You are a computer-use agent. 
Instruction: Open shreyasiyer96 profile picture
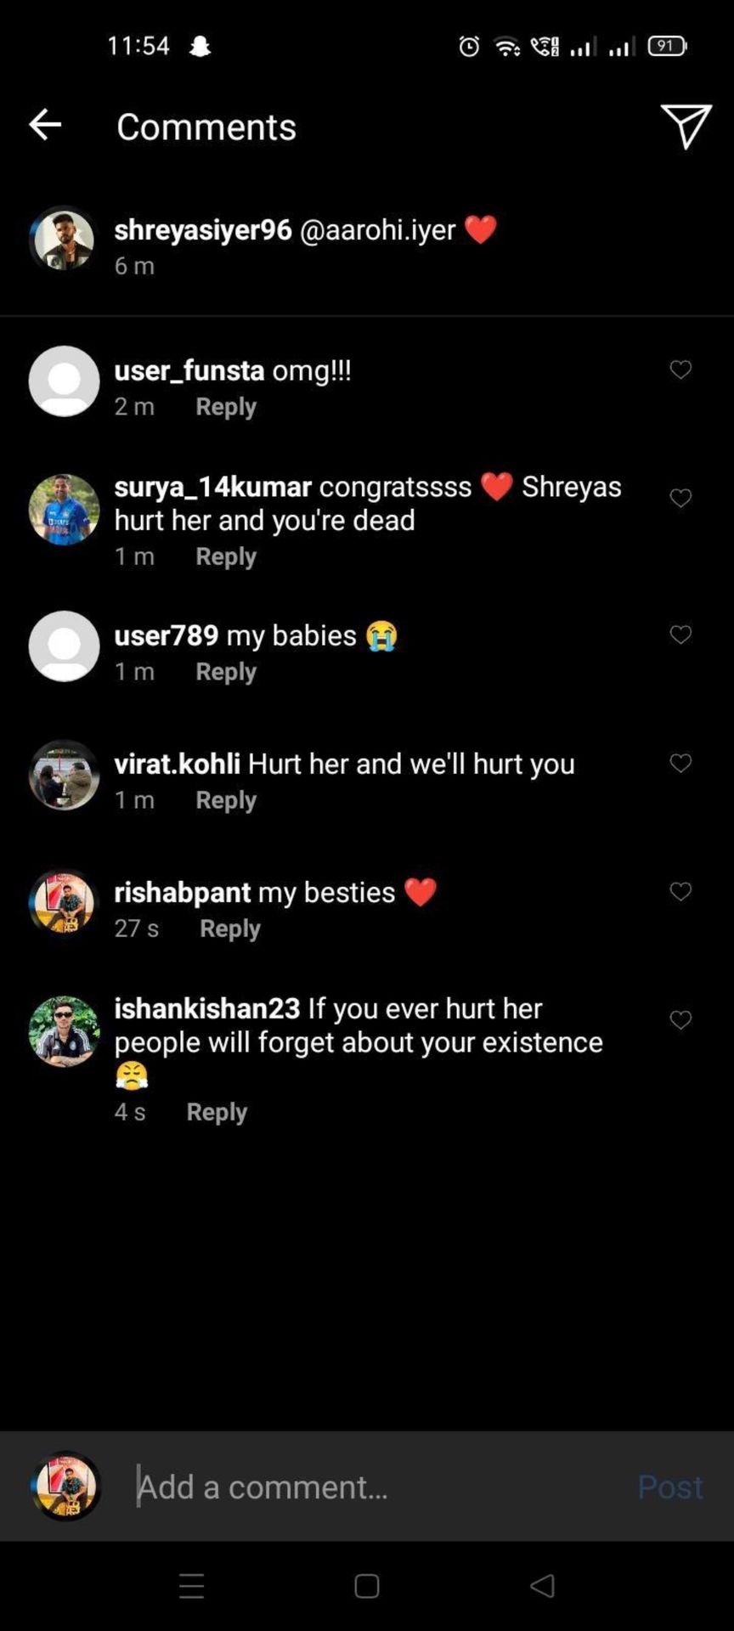[x=64, y=240]
